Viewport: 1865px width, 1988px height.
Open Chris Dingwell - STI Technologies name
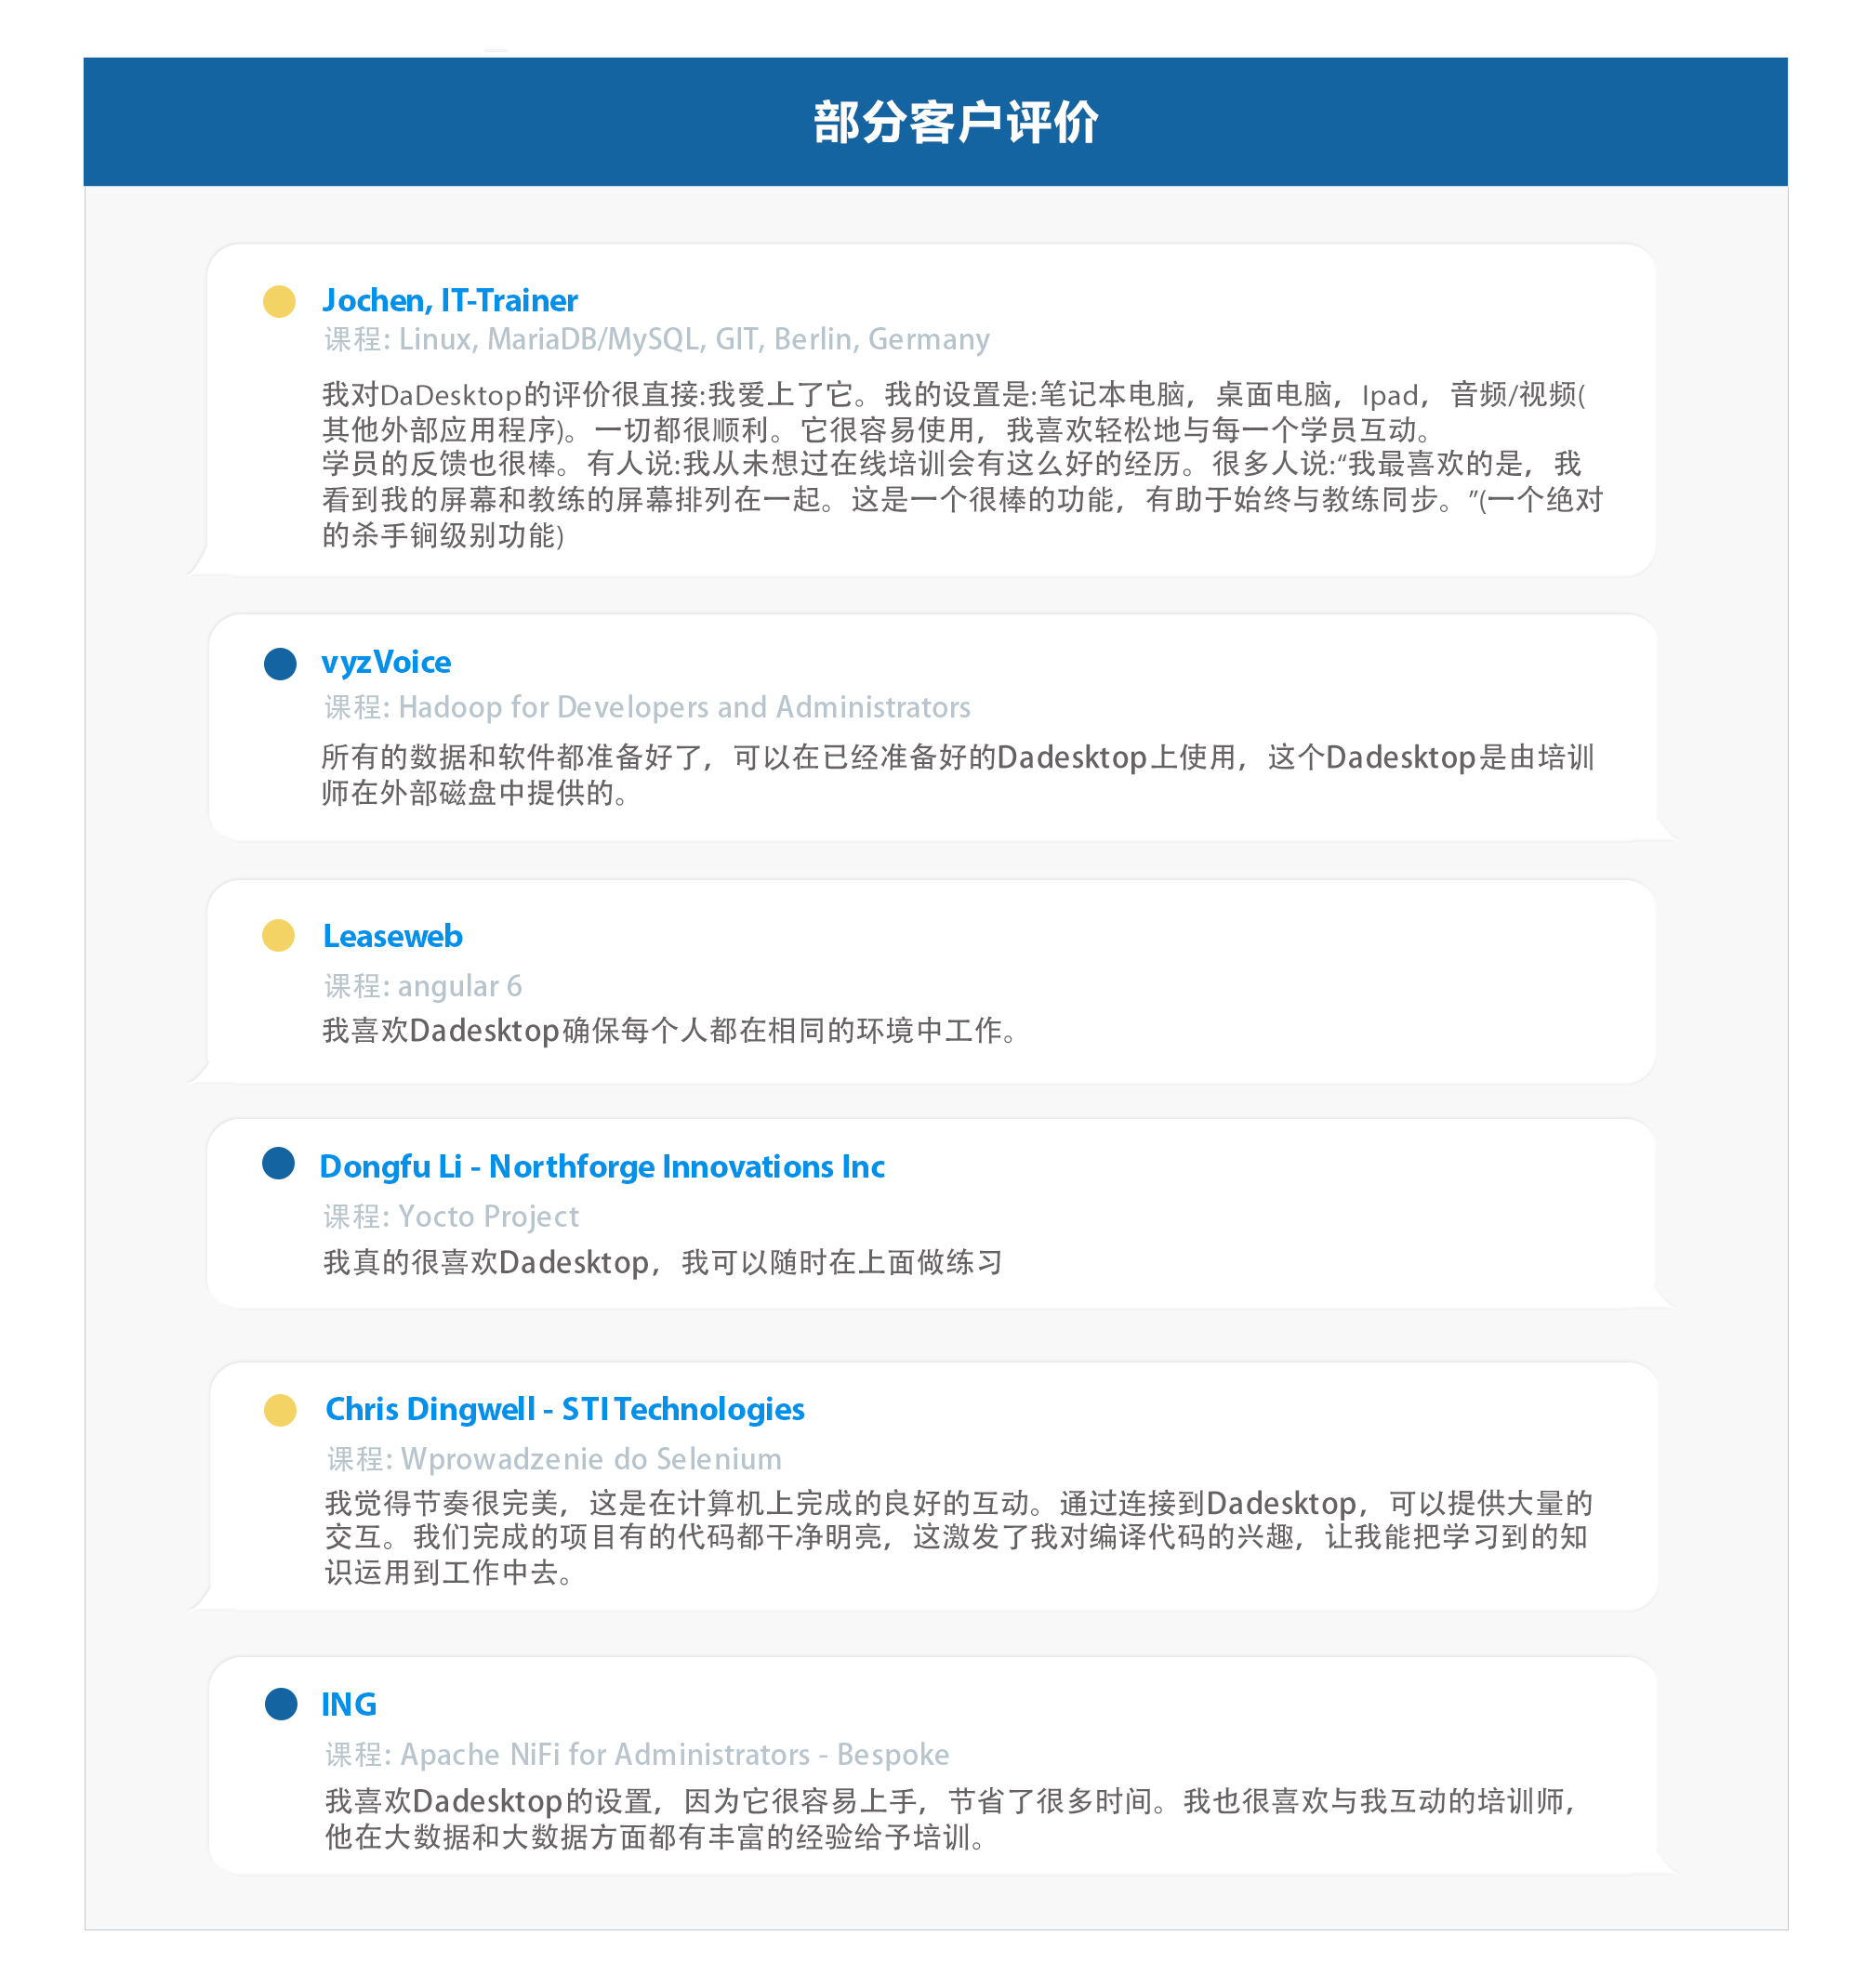click(564, 1409)
